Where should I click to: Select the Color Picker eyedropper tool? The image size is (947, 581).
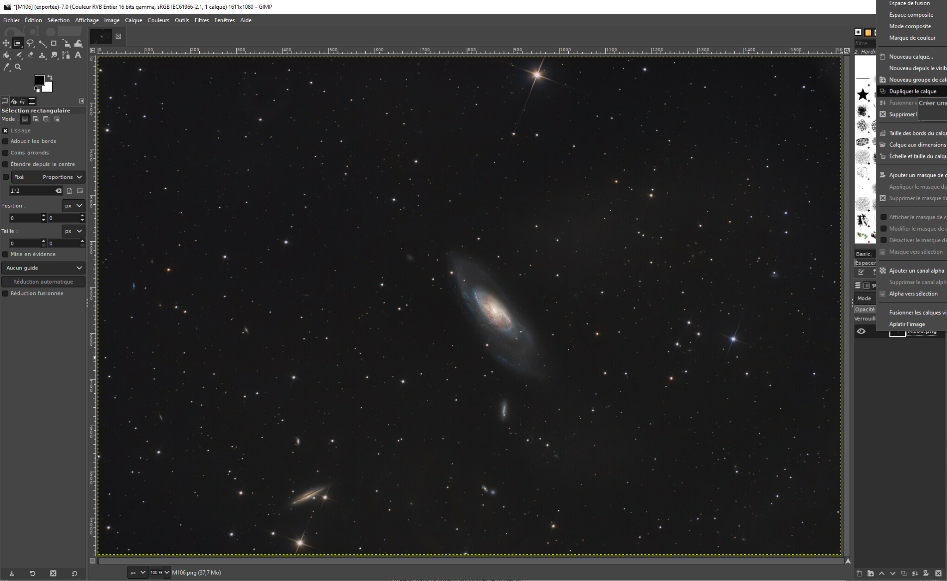pos(6,67)
